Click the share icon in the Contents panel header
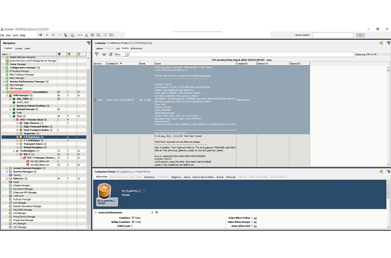 coord(381,43)
